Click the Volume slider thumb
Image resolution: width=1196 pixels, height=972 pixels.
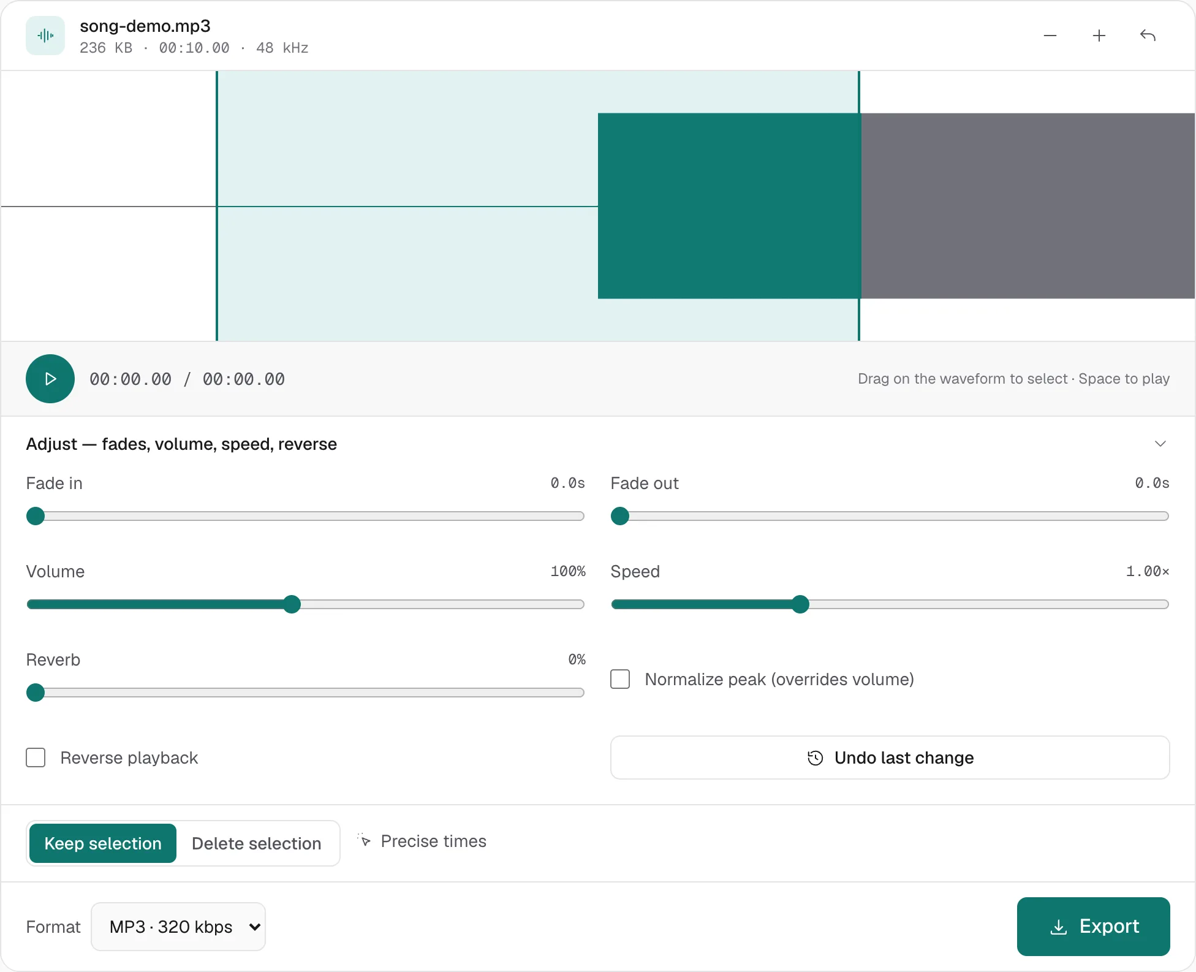point(292,604)
